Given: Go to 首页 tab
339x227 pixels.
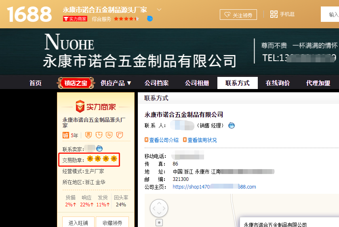Looking at the screenshot, I should [x=36, y=83].
